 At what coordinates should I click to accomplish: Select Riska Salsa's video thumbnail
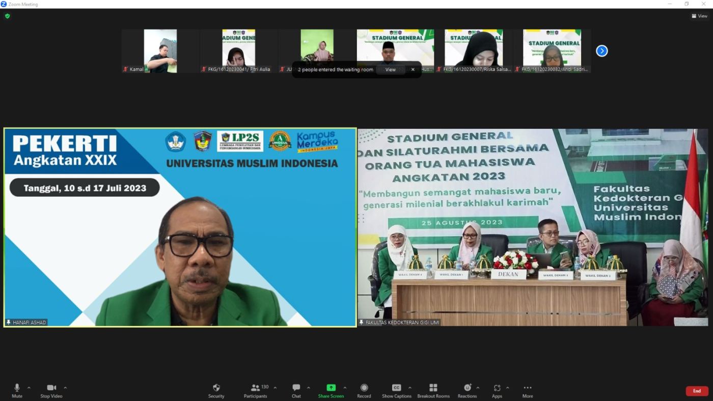point(474,51)
